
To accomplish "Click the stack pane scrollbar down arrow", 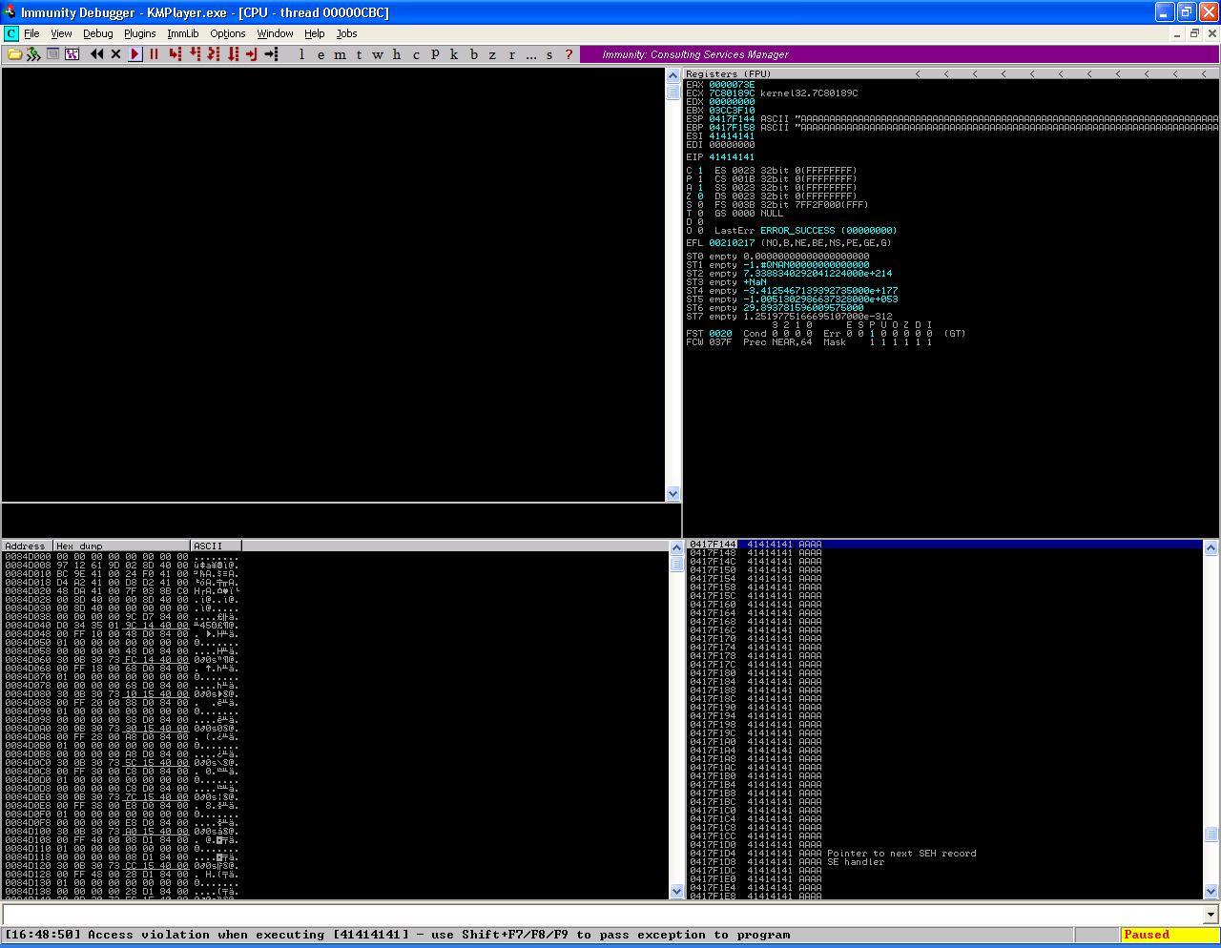I will [x=1211, y=891].
